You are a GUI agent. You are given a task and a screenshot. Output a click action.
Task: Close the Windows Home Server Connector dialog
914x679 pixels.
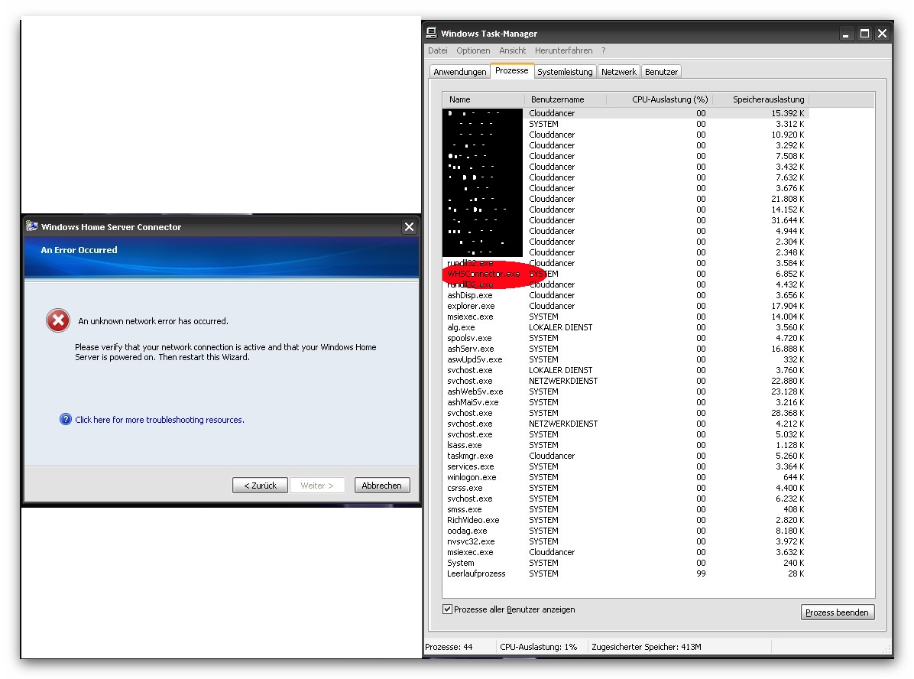click(x=409, y=227)
